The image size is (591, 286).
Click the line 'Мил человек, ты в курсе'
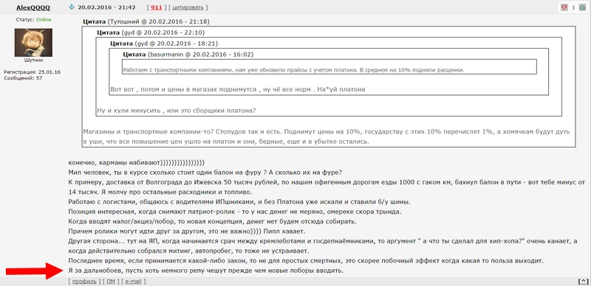point(205,172)
